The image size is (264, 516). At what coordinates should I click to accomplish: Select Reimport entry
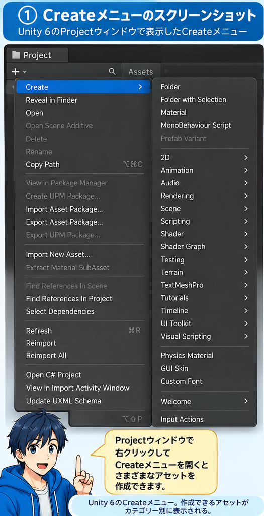(84, 343)
